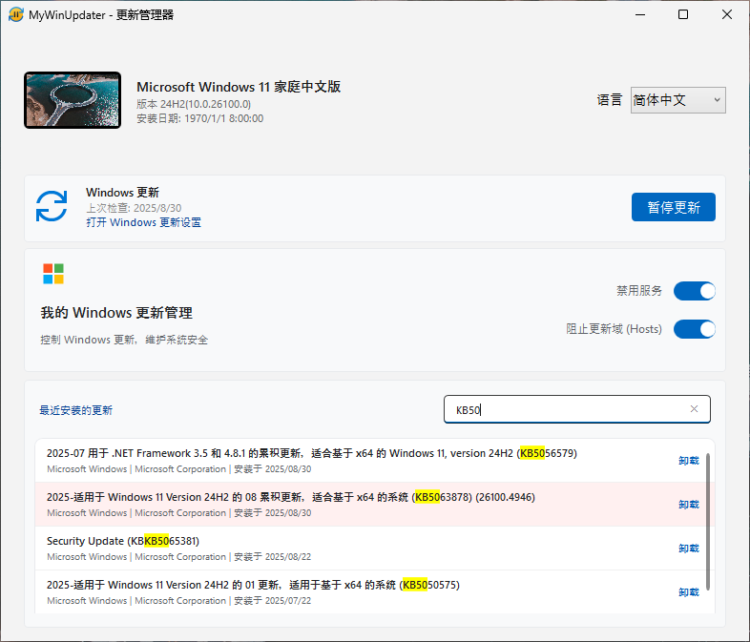The width and height of the screenshot is (750, 642).
Task: Click the 安装于 2025/08/22 detail text
Action: tap(273, 557)
